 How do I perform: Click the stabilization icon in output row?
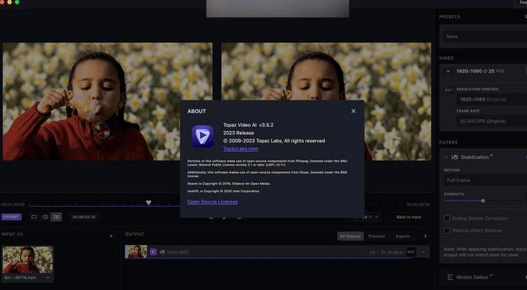coord(162,252)
